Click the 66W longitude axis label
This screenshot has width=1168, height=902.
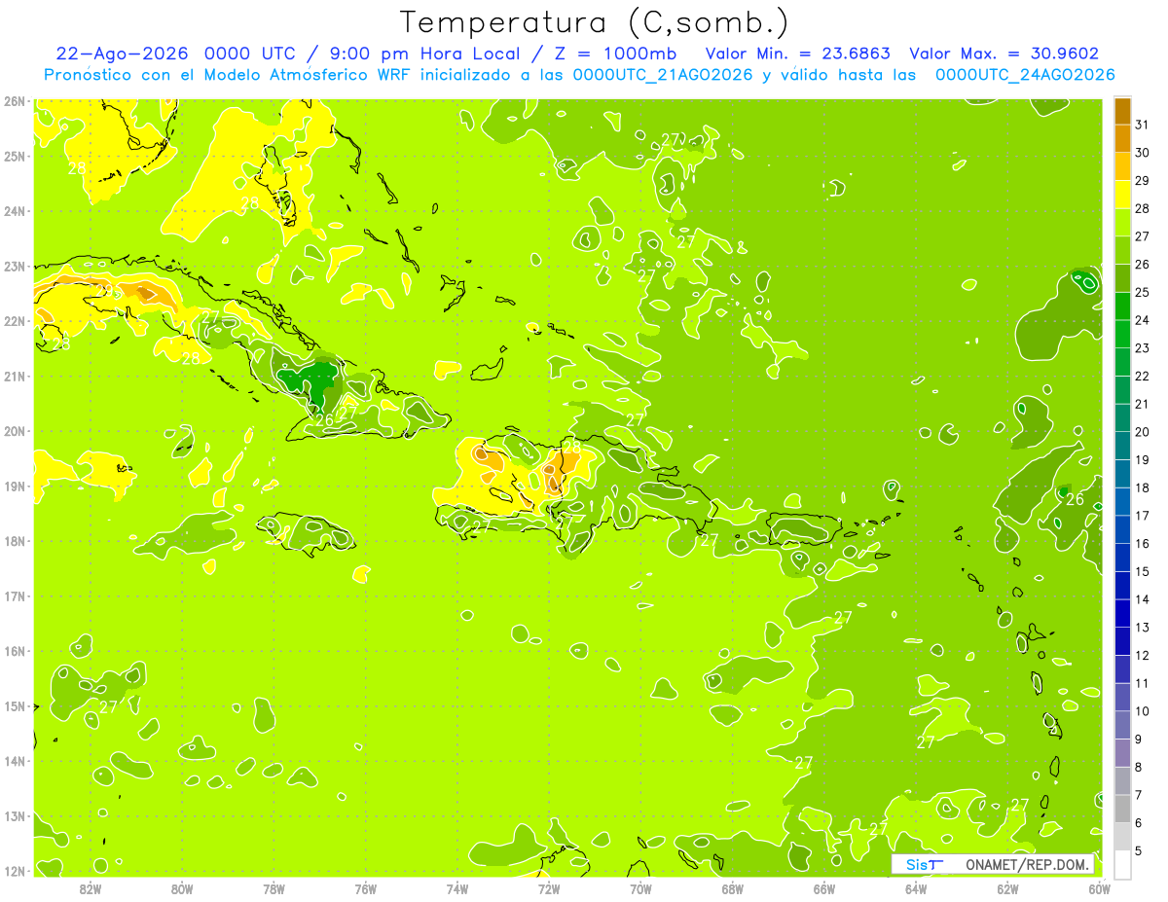(824, 888)
